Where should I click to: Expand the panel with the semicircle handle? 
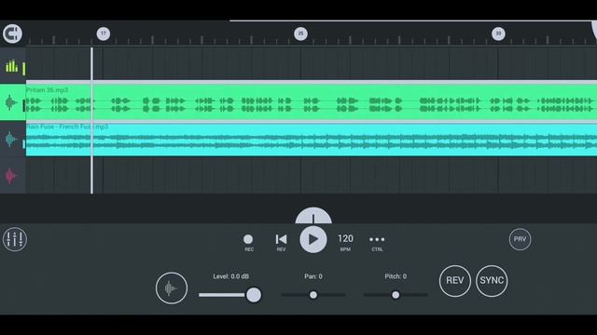click(x=313, y=215)
